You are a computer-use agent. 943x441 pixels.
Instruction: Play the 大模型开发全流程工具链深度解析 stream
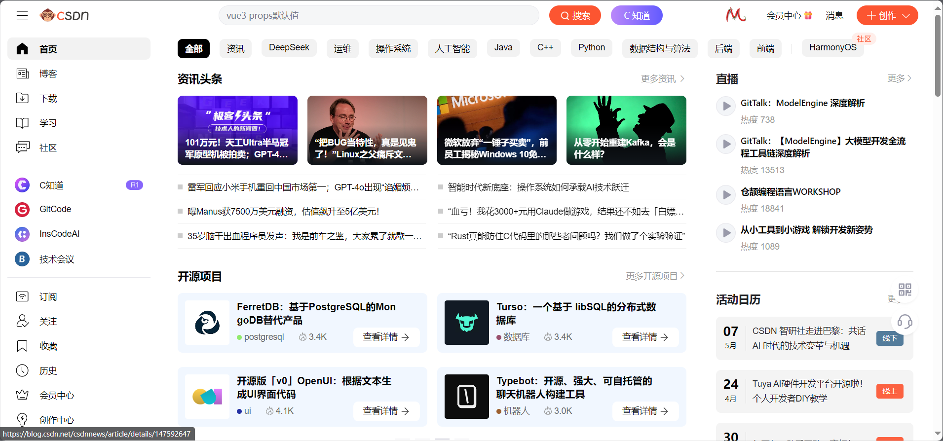coord(726,144)
